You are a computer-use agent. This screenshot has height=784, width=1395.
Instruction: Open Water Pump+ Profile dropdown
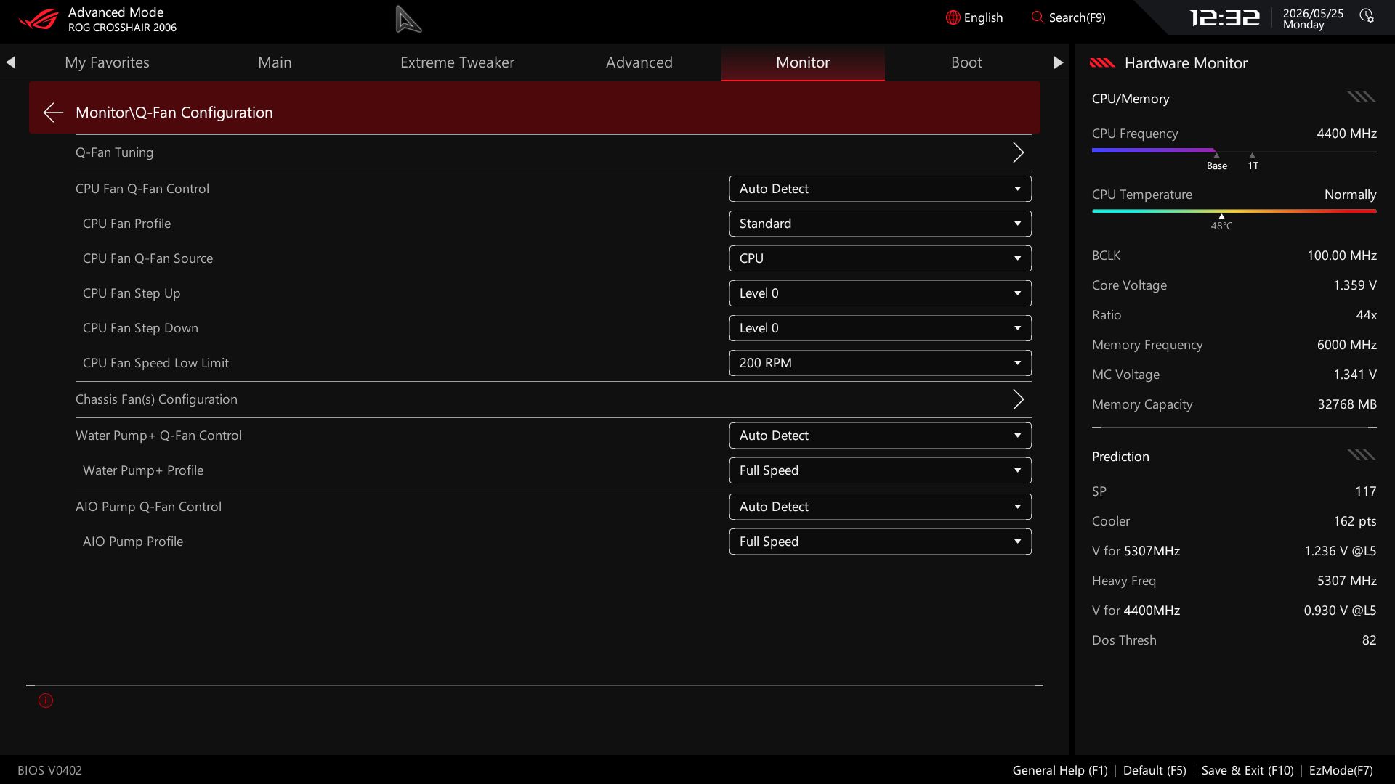coord(880,470)
